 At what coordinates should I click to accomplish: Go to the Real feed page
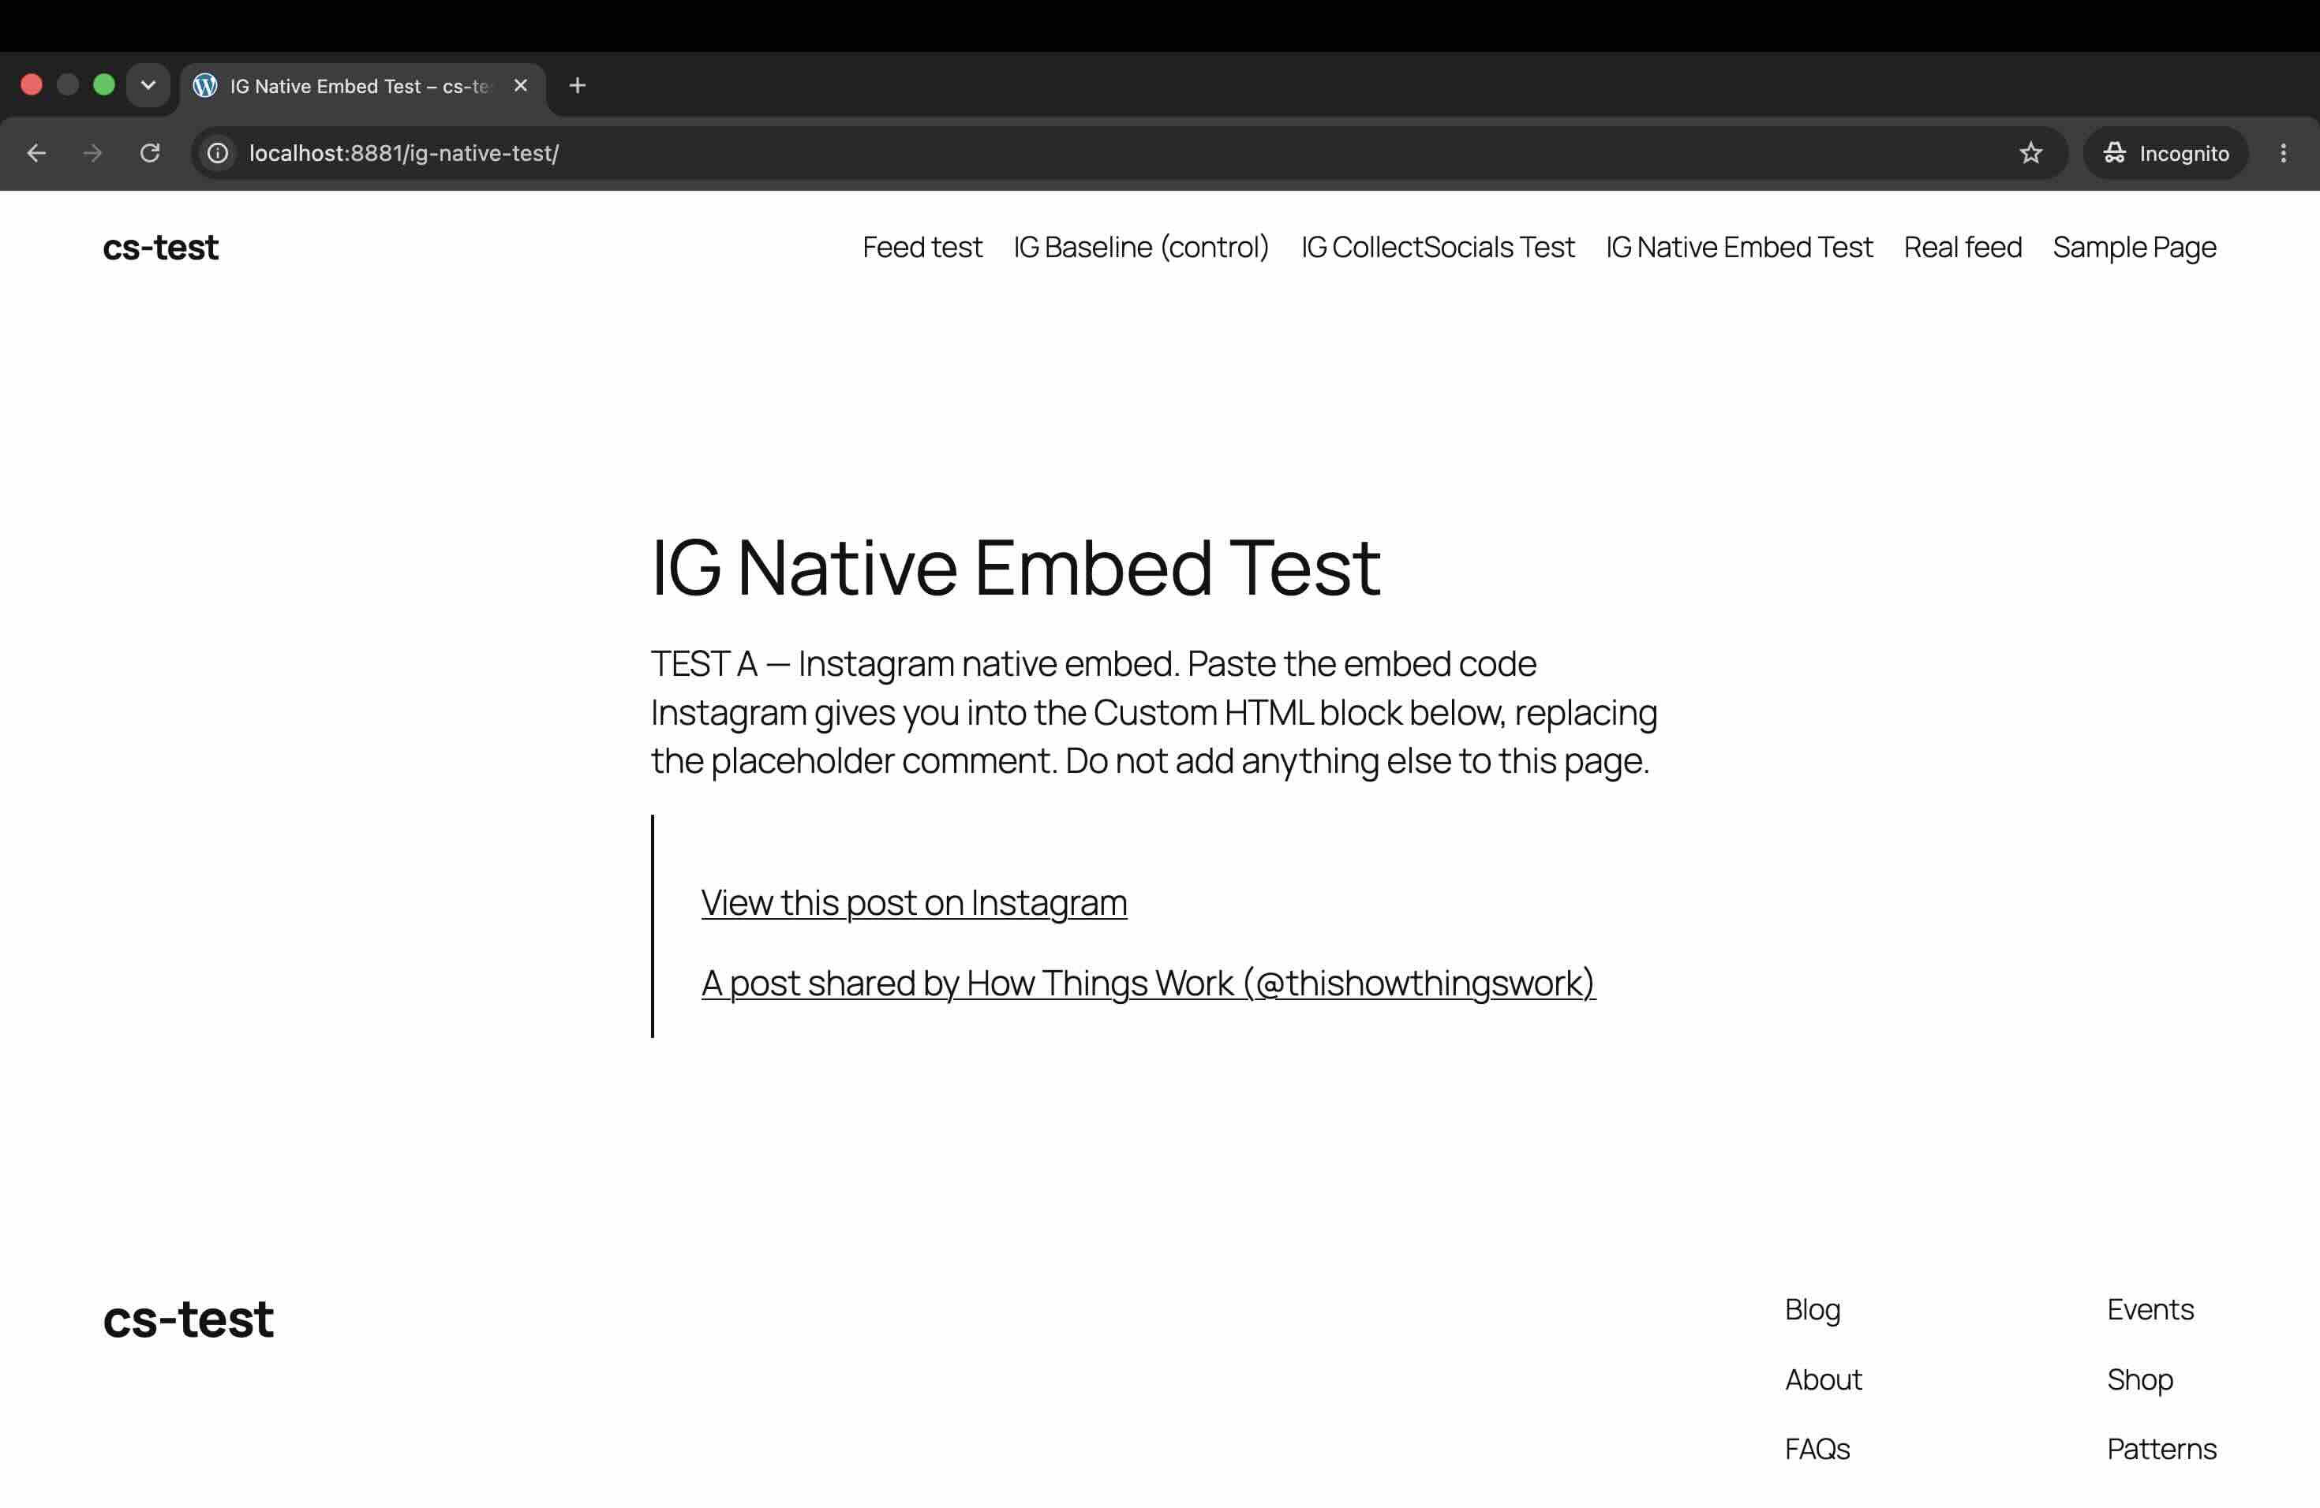[x=1963, y=248]
